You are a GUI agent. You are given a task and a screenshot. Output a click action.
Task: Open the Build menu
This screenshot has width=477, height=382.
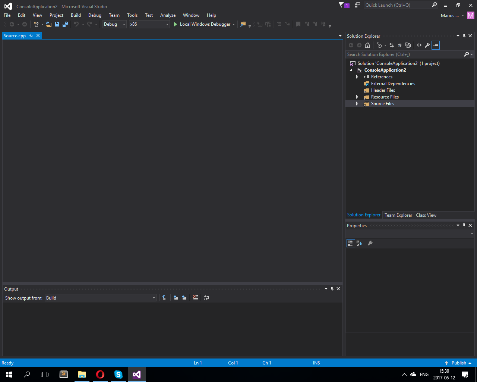(x=76, y=15)
